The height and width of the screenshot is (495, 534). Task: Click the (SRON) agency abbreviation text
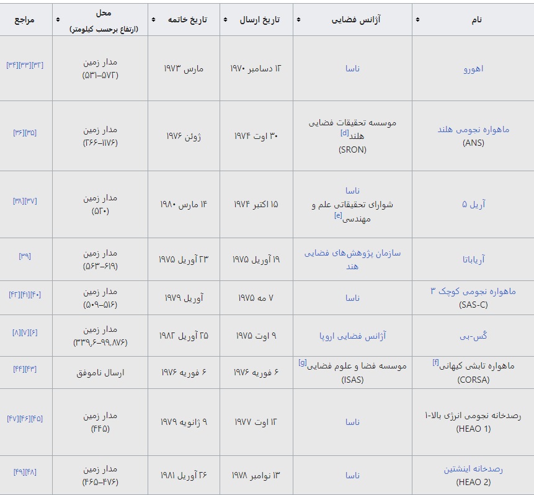click(352, 150)
